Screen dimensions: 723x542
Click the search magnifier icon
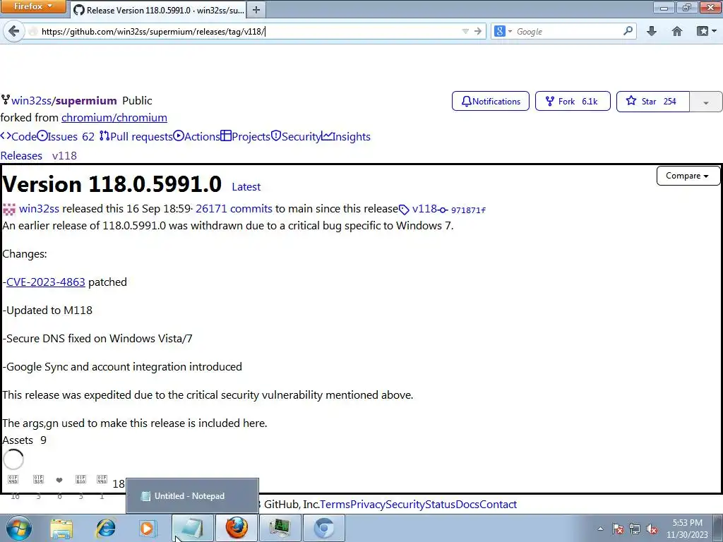tap(628, 31)
